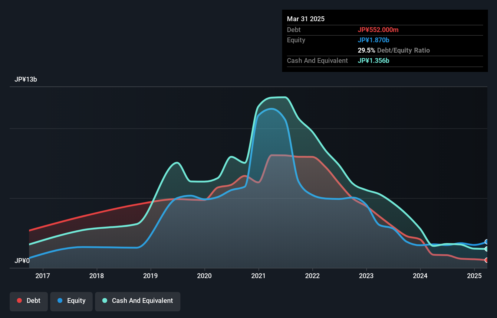Click the Equity label in tooltip

pos(296,40)
